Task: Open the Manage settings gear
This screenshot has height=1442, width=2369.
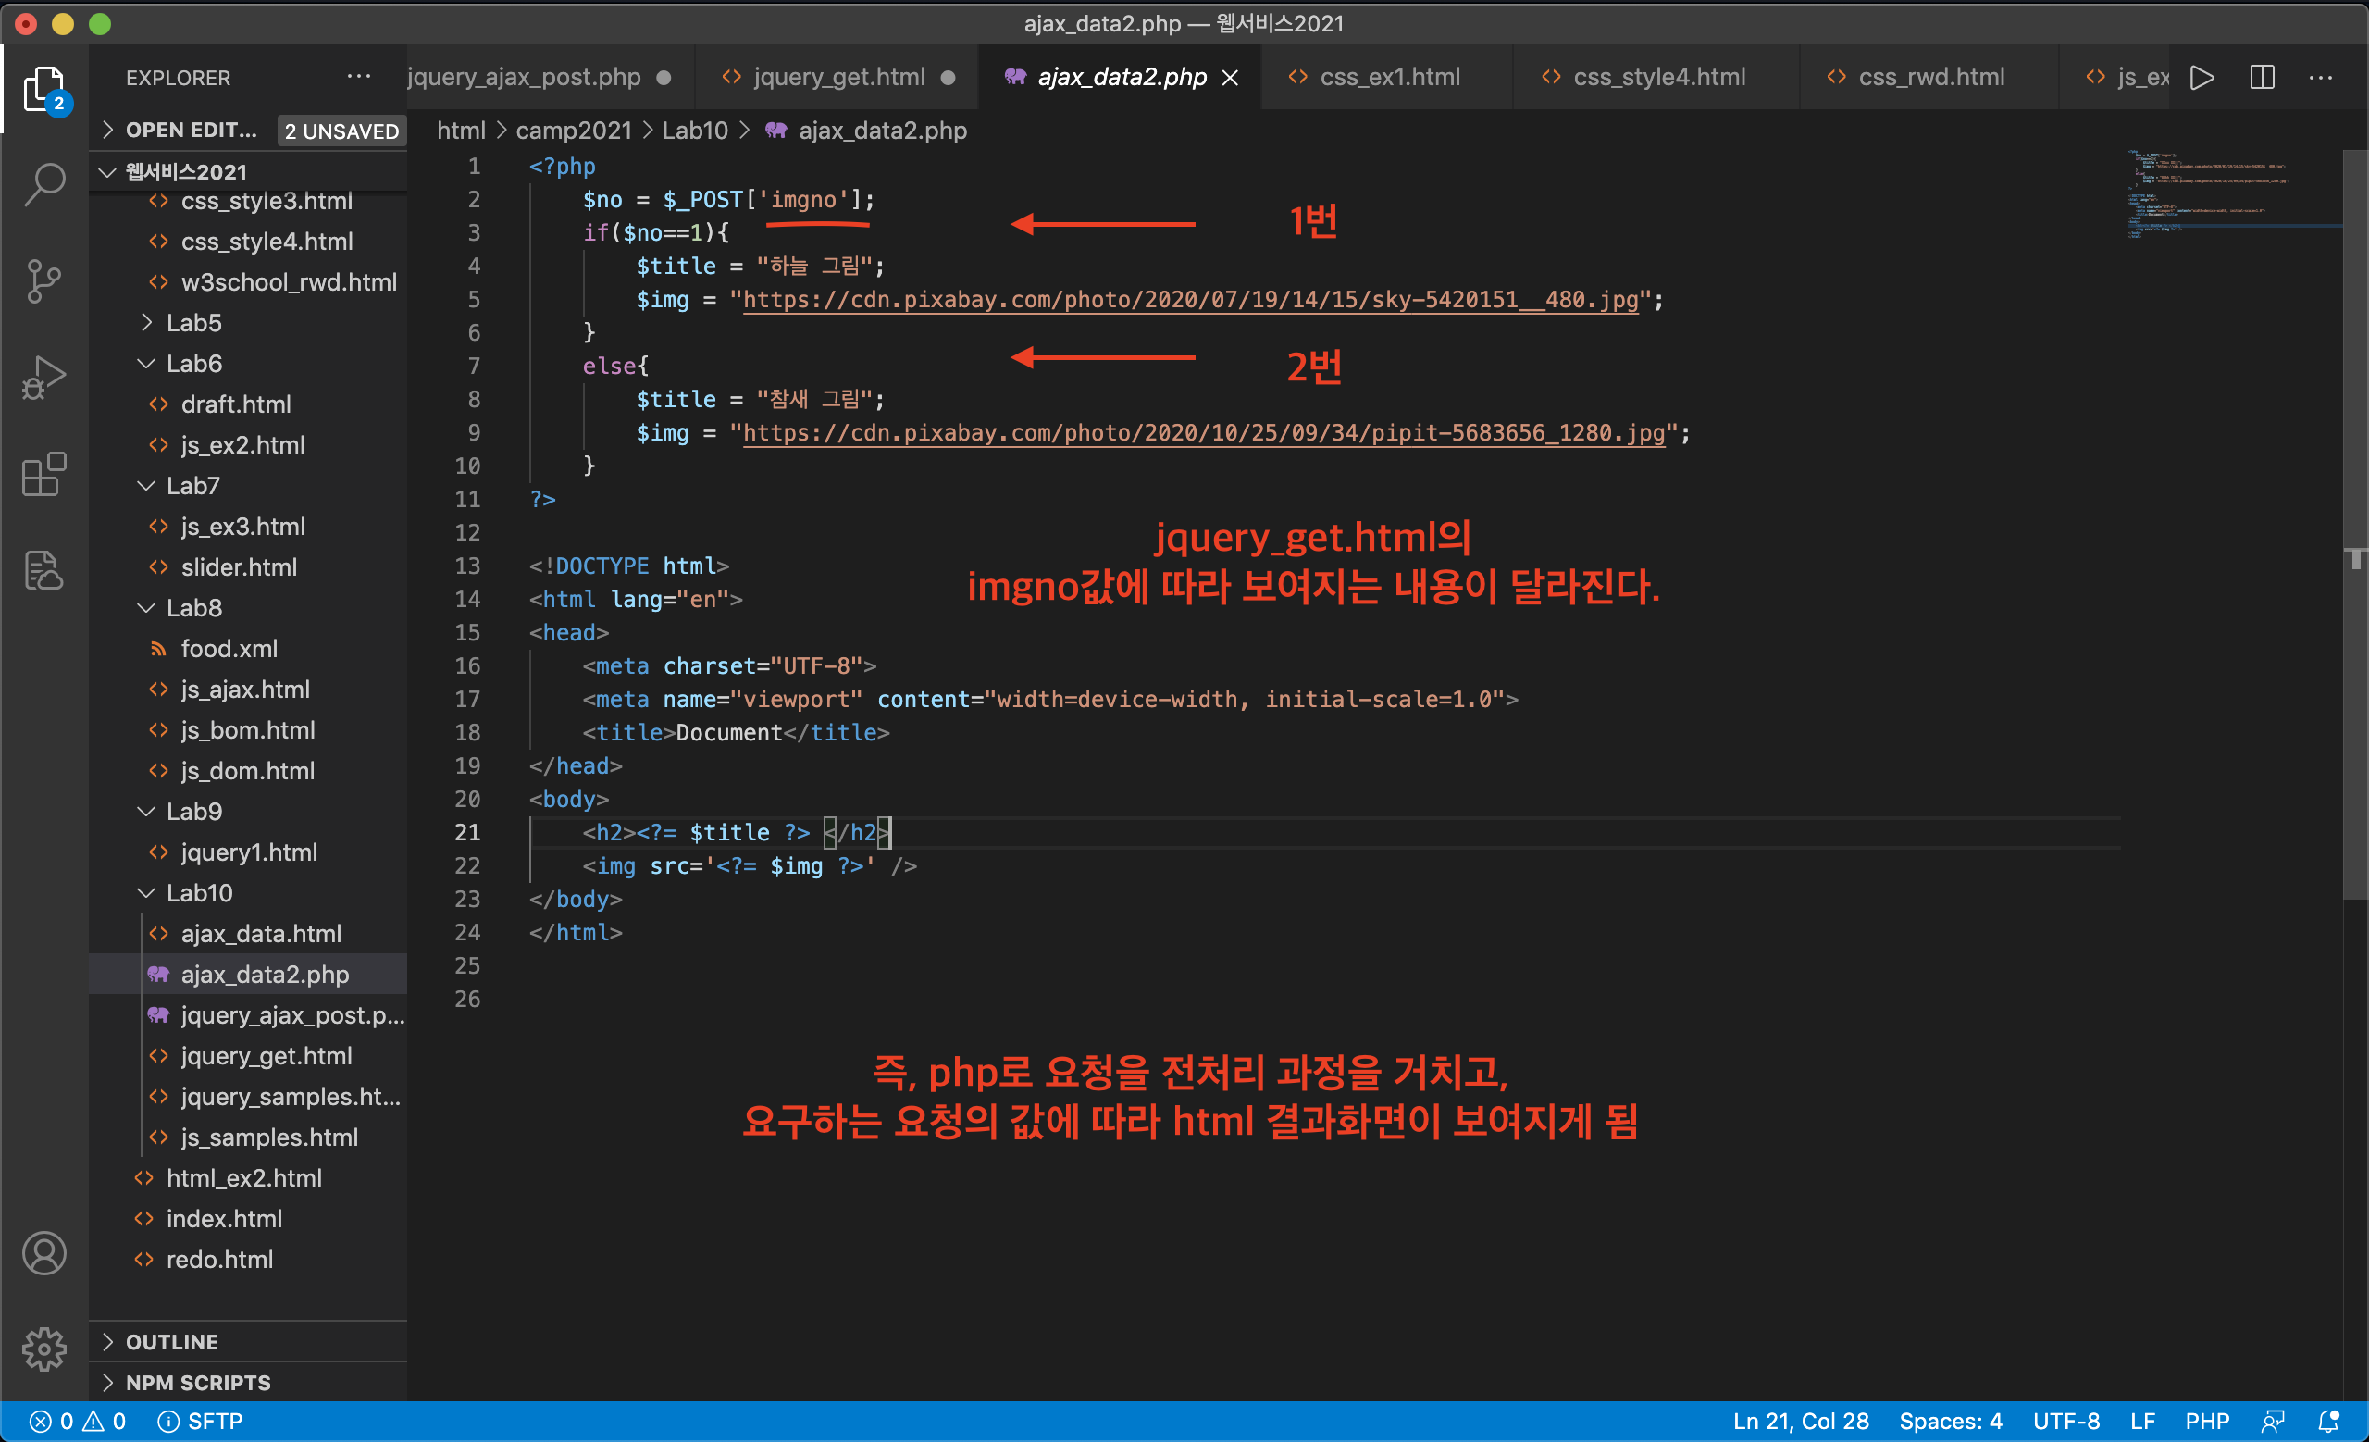Action: (44, 1349)
